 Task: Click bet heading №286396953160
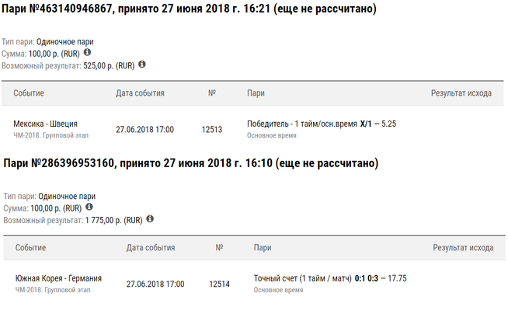[x=191, y=164]
